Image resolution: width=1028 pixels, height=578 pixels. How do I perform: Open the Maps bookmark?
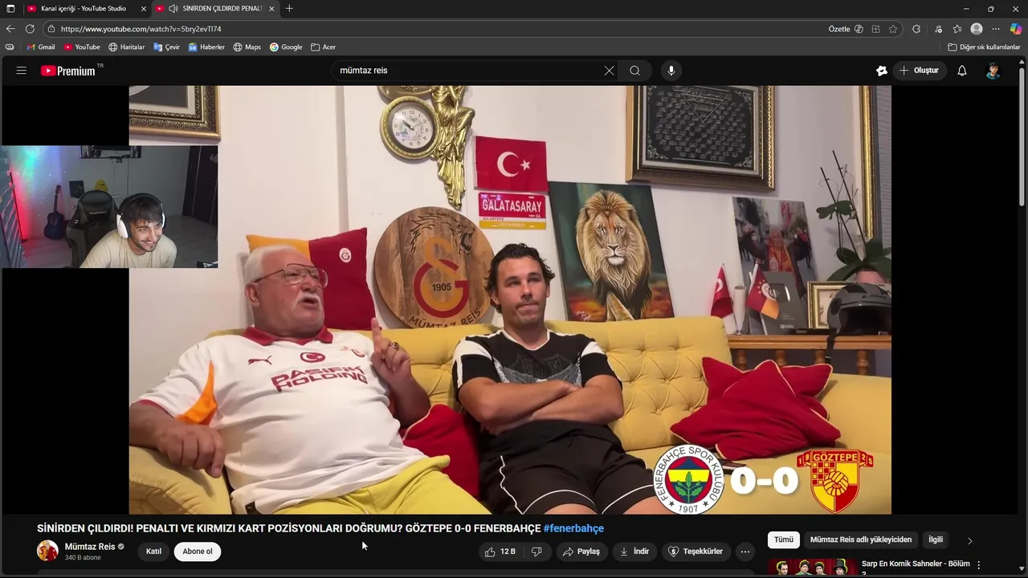247,47
